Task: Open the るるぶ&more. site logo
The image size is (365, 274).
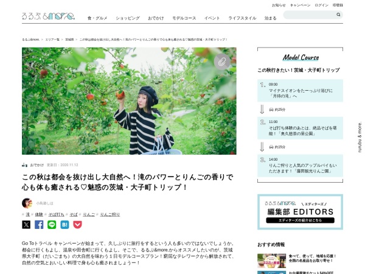Action: (49, 16)
